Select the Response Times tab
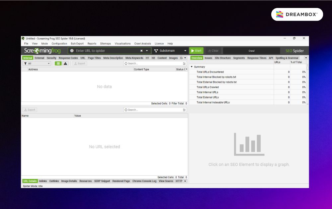 (x=257, y=58)
